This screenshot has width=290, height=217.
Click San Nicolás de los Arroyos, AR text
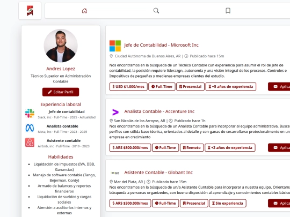pos(140,121)
